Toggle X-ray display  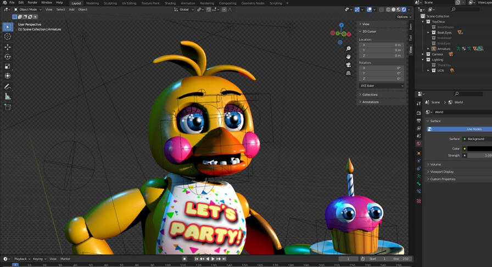[381, 9]
